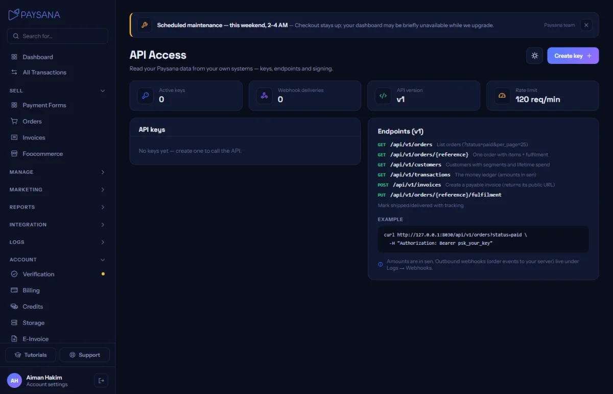Click the Webhook deliveries icon
Image resolution: width=613 pixels, height=394 pixels.
[264, 96]
